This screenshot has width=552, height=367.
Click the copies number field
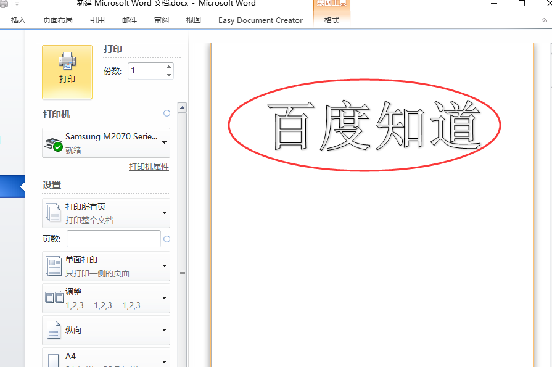click(146, 71)
